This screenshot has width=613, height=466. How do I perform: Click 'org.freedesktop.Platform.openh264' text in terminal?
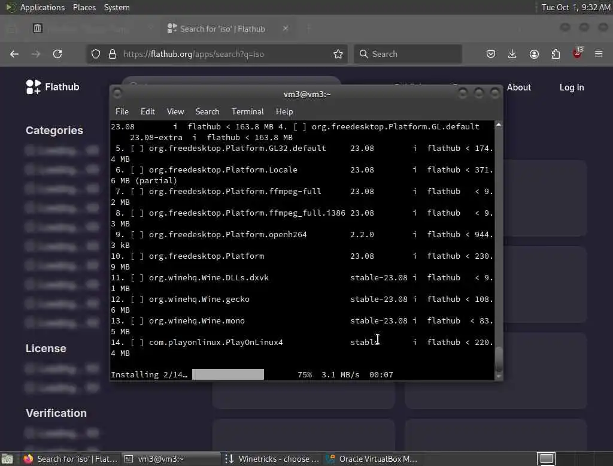[228, 235]
